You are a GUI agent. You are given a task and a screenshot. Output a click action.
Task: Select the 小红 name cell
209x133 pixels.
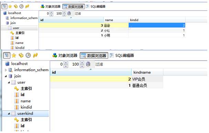[116, 31]
